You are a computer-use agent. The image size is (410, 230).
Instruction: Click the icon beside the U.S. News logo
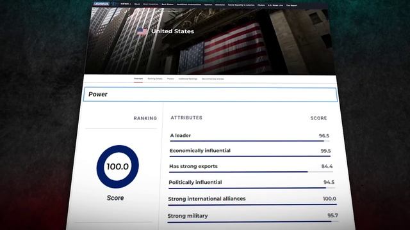click(114, 4)
